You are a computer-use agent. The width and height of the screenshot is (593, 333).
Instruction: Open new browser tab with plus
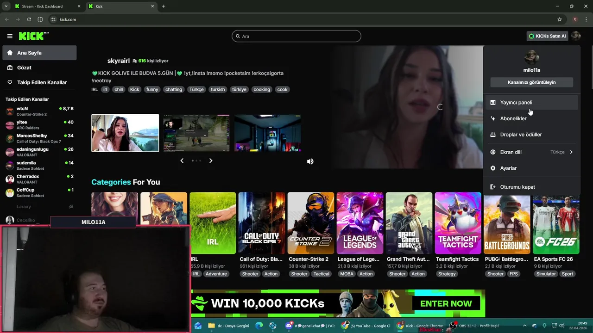[164, 6]
